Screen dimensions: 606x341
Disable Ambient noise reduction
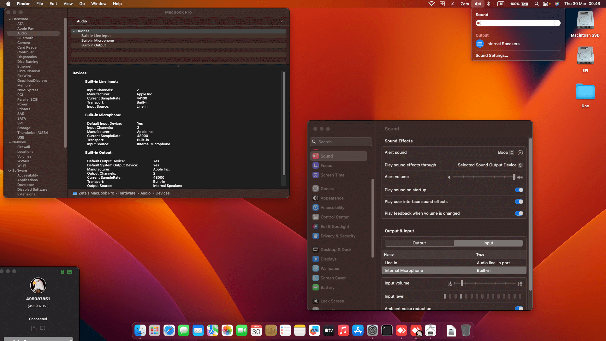coord(519,308)
